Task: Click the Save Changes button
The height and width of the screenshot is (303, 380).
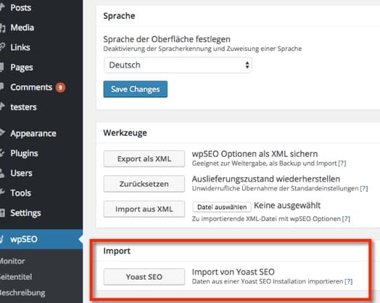Action: pyautogui.click(x=135, y=89)
